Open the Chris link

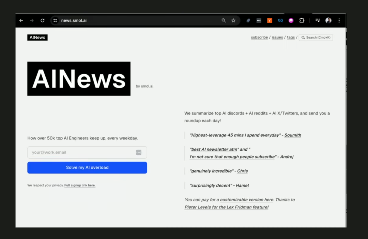click(243, 171)
